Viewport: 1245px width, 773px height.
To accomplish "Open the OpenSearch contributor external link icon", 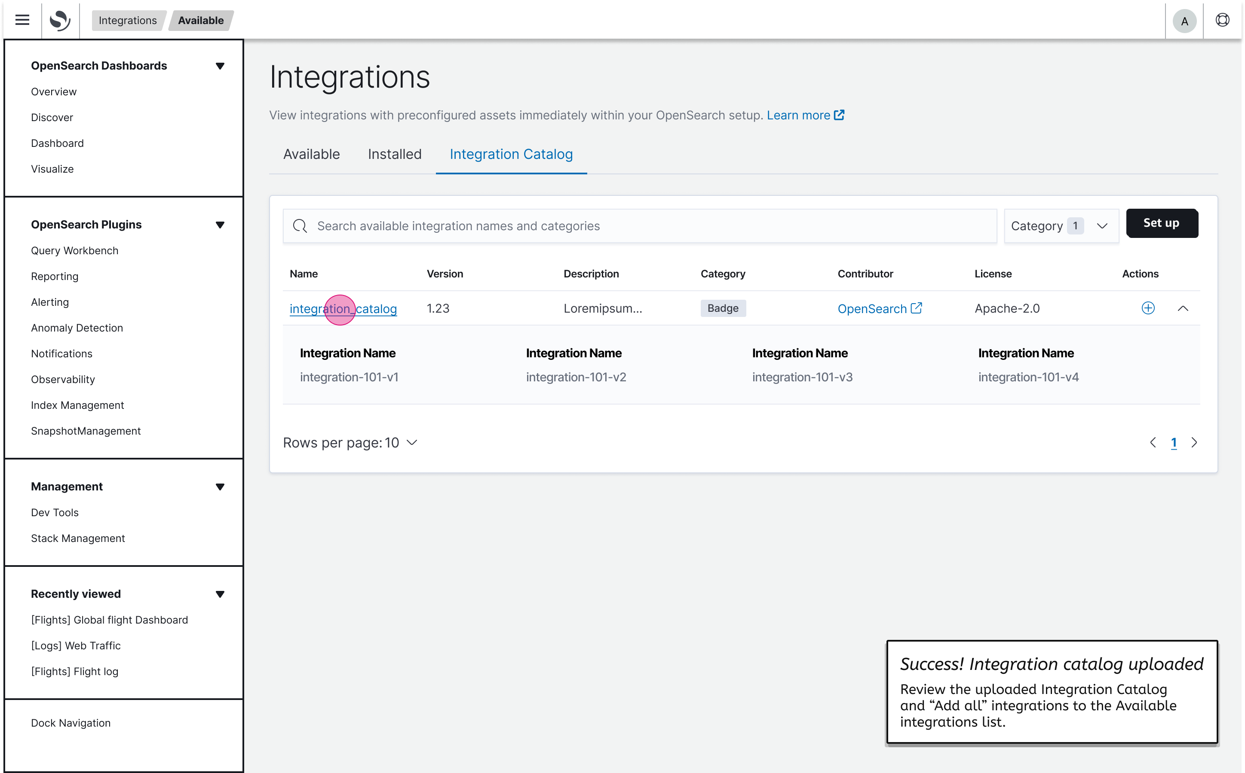I will click(x=917, y=308).
